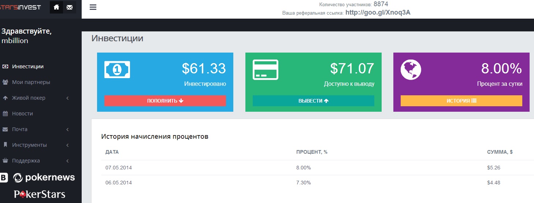The width and height of the screenshot is (534, 203).
Task: Click the globe icon in purple card
Action: click(411, 69)
